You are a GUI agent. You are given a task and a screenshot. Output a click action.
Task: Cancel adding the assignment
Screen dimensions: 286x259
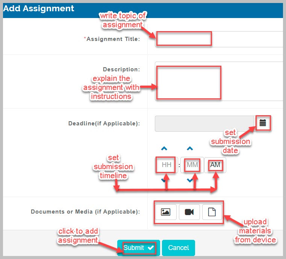[x=179, y=248]
